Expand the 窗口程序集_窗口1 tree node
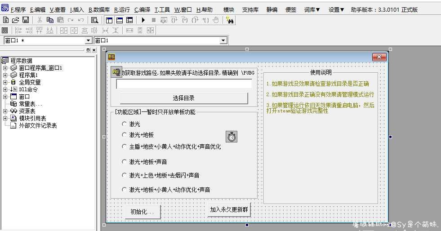 (x=5, y=68)
